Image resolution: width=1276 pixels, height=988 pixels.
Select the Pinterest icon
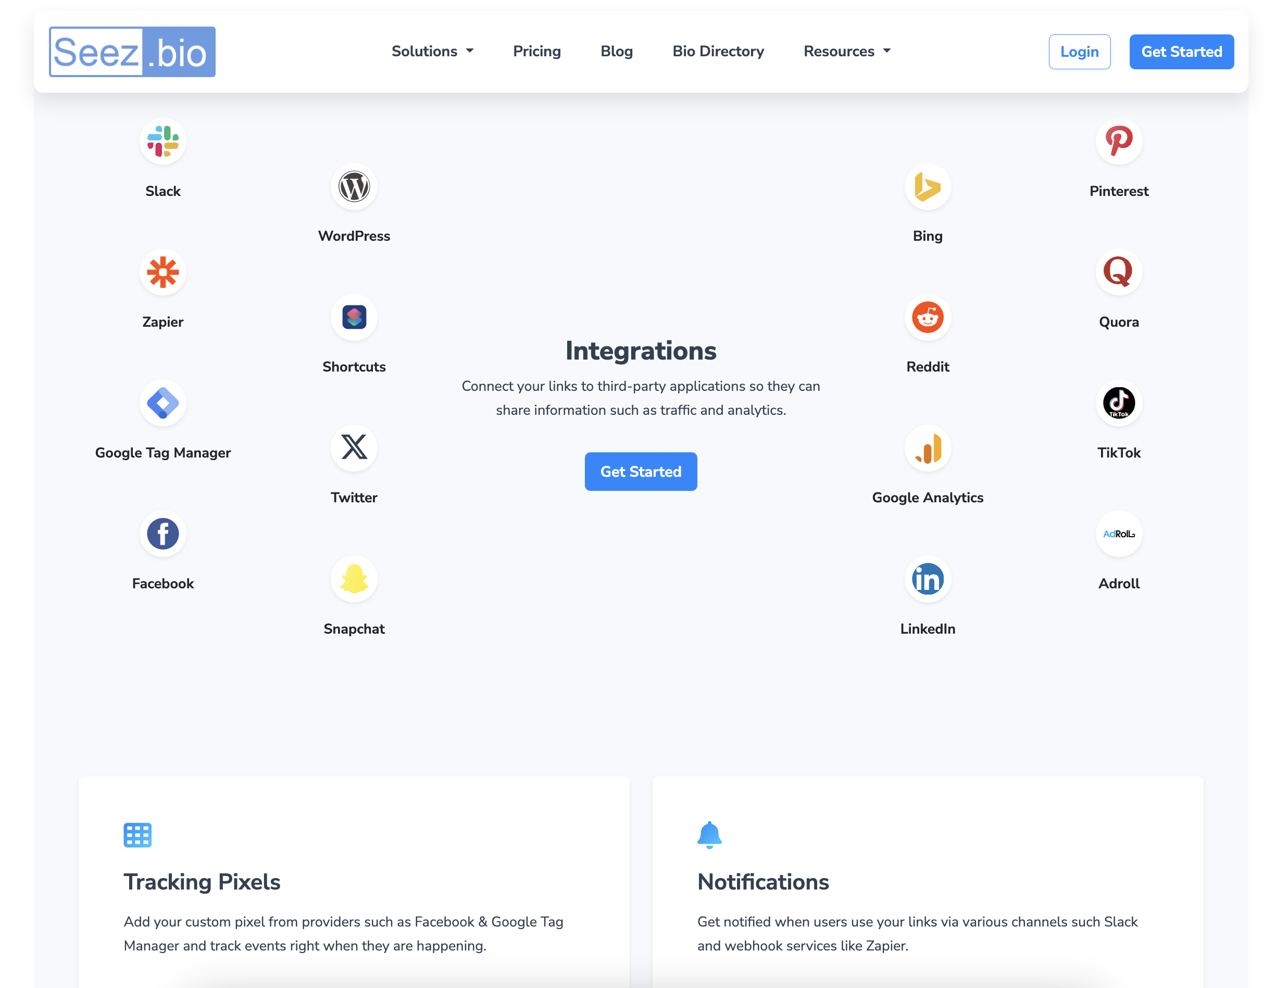pyautogui.click(x=1119, y=141)
